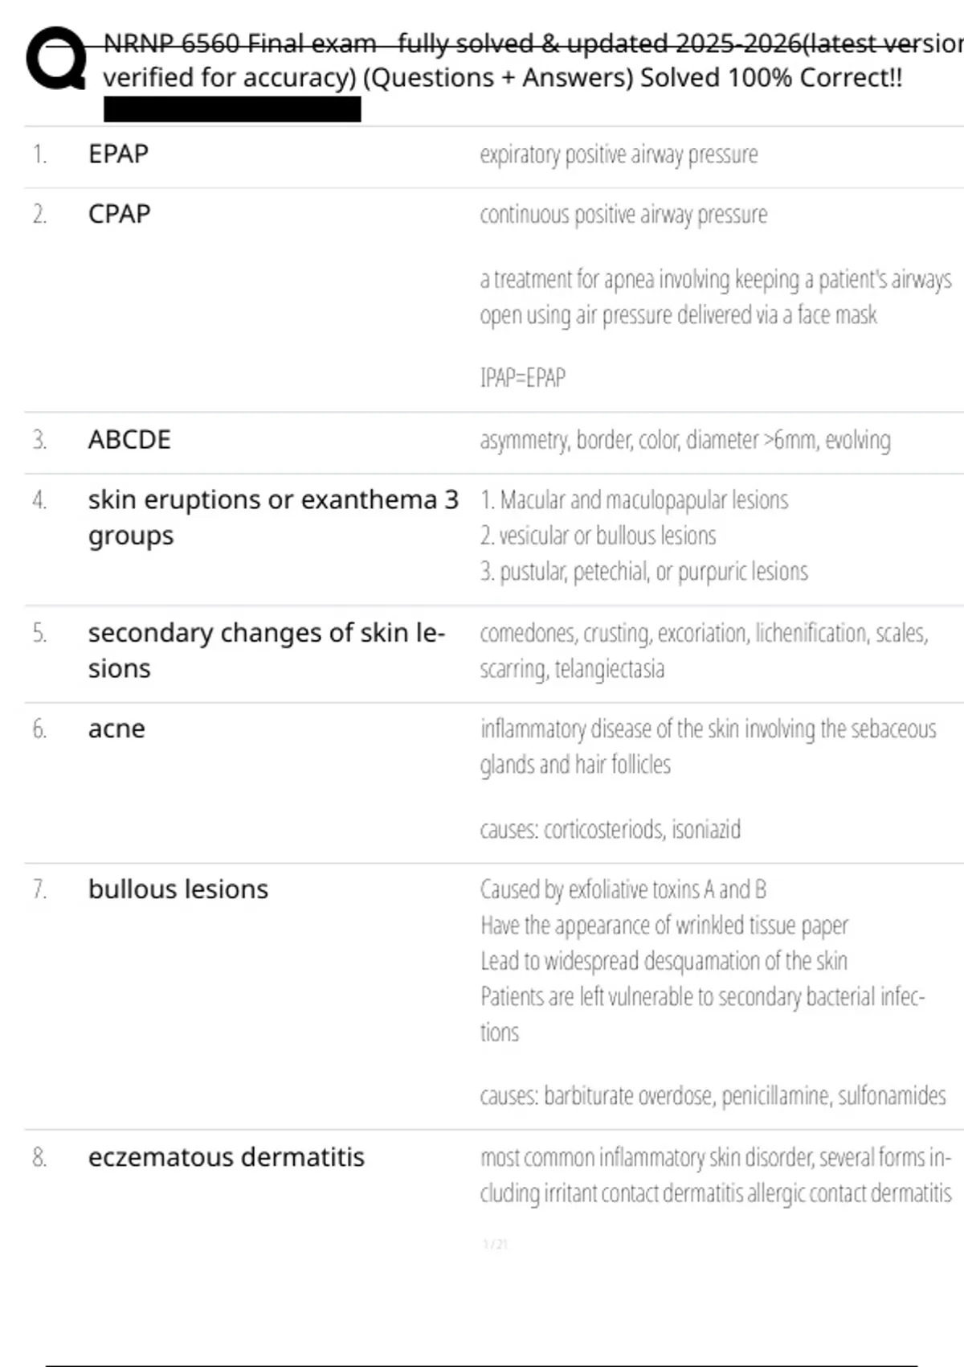Select the term acne
This screenshot has width=964, height=1367.
point(116,729)
